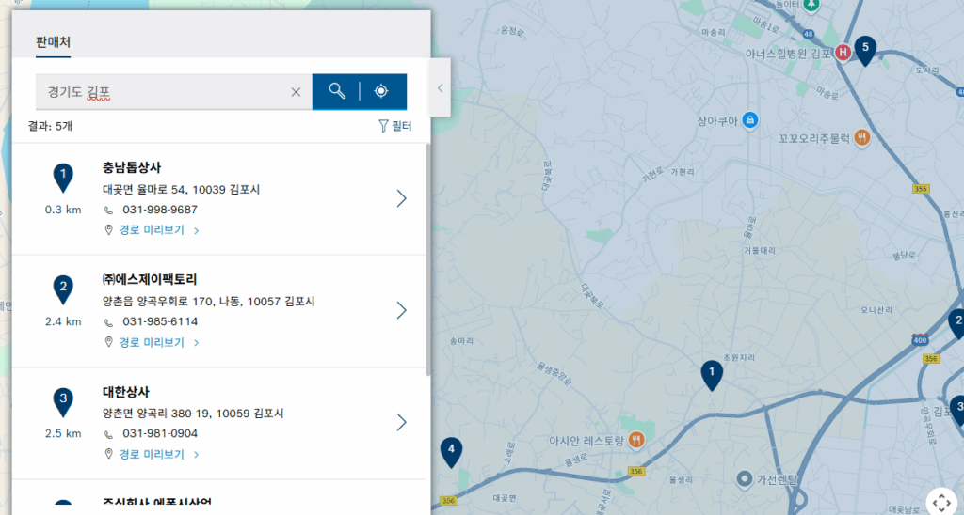The image size is (964, 515).
Task: Select list pin 1 beside 충남톱상사
Action: [x=63, y=178]
